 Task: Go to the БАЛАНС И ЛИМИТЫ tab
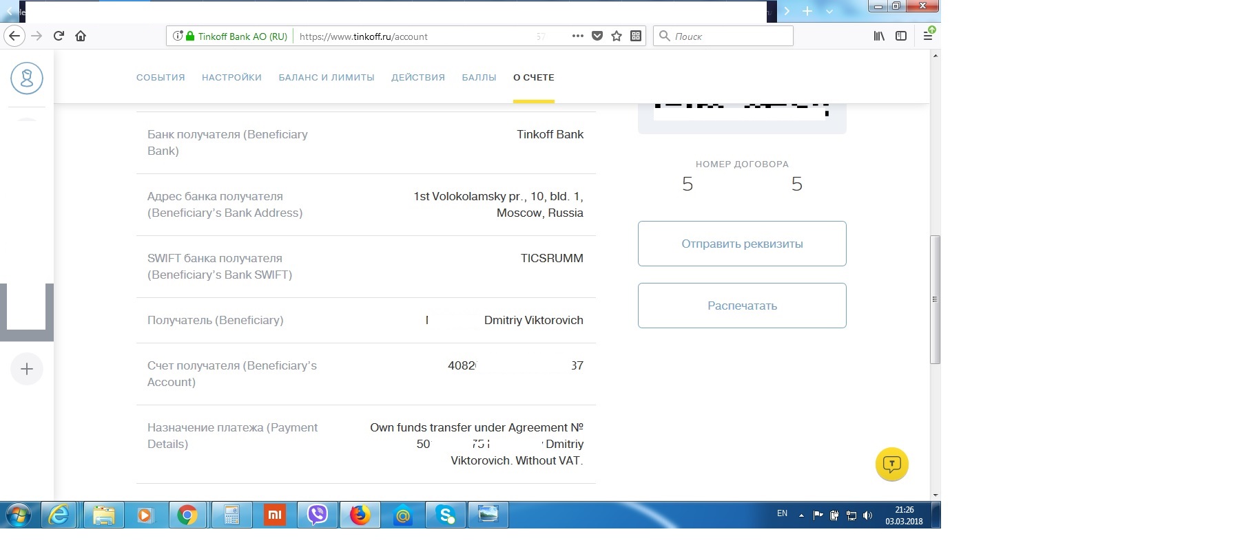coord(327,78)
